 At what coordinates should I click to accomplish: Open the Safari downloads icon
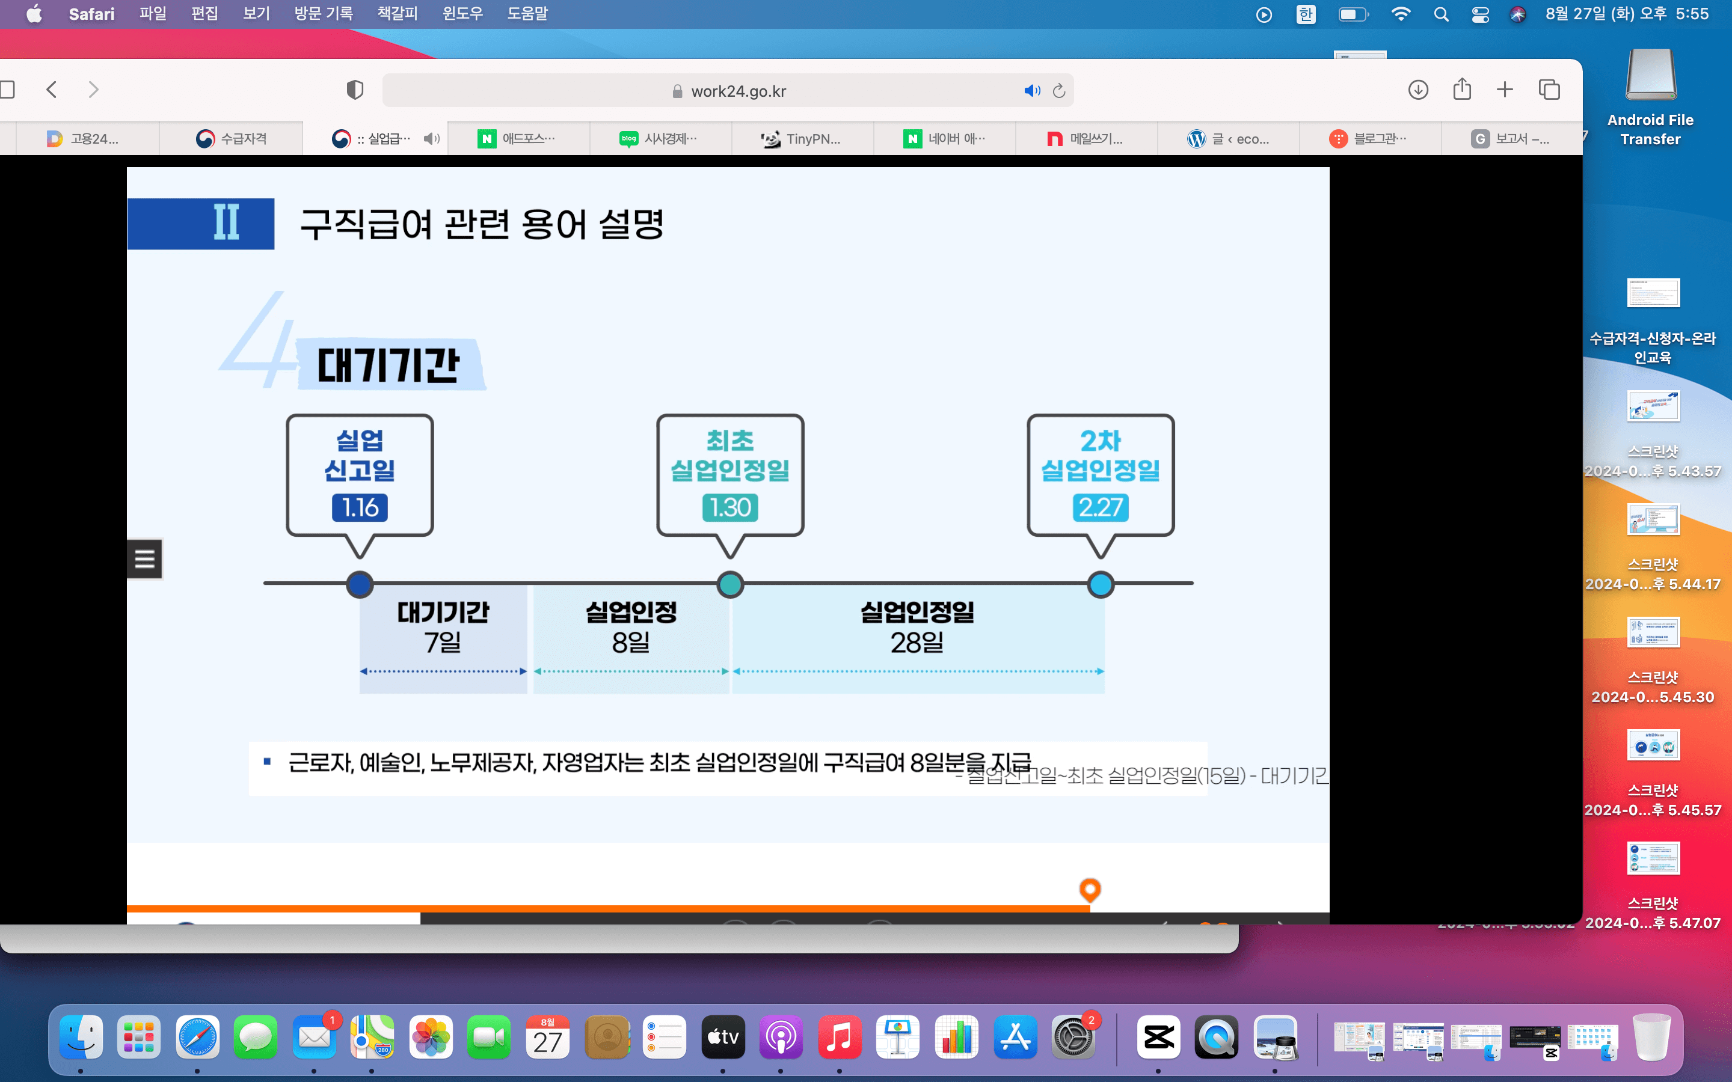pos(1418,90)
